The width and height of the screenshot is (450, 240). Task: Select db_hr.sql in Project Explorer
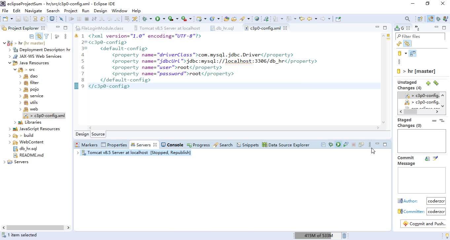coord(28,149)
